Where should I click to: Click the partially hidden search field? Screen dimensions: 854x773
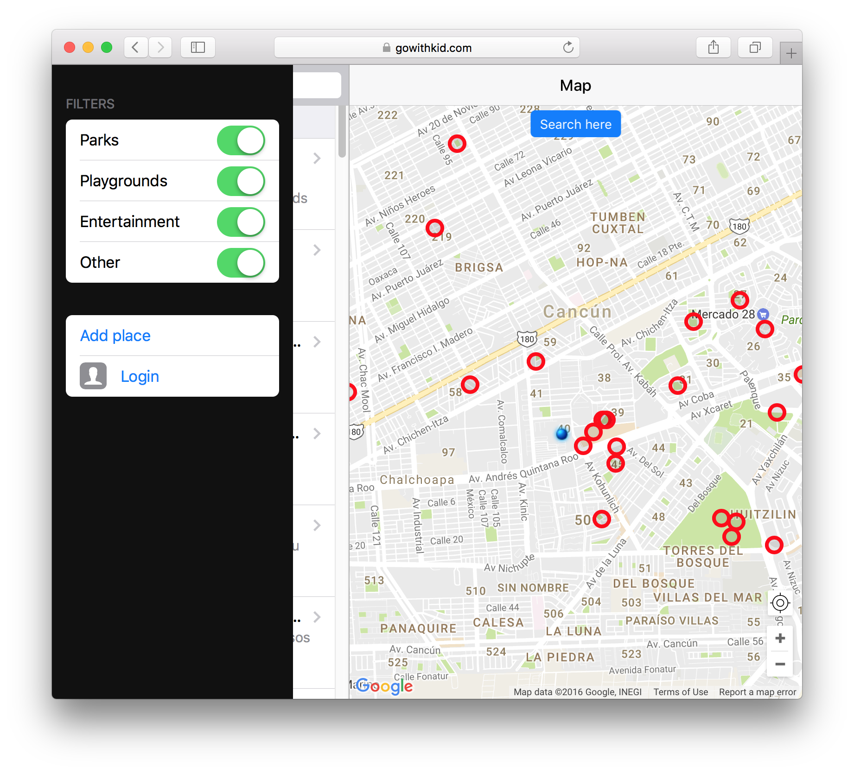317,85
